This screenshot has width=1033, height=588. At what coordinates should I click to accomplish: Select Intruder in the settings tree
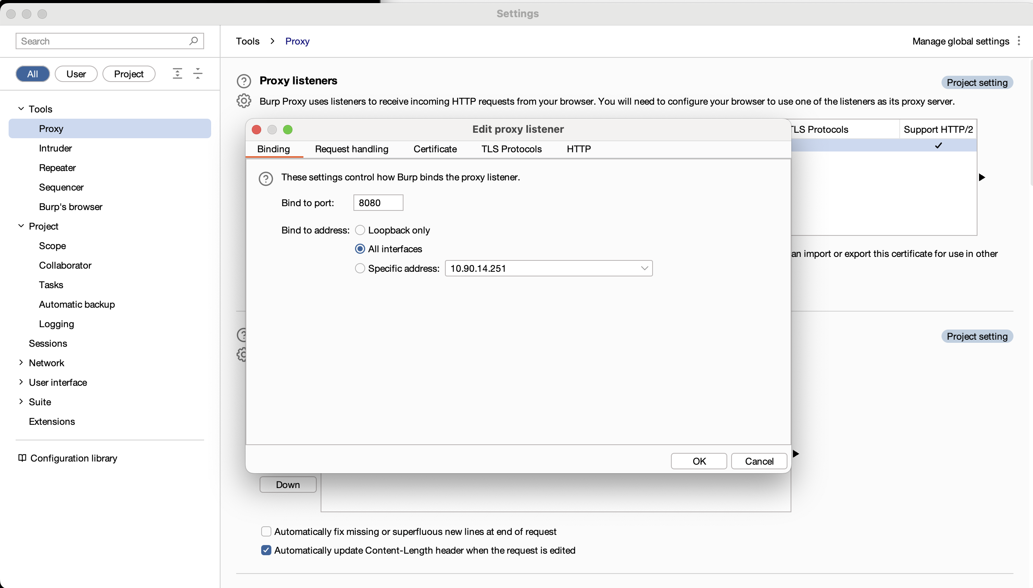click(x=56, y=148)
